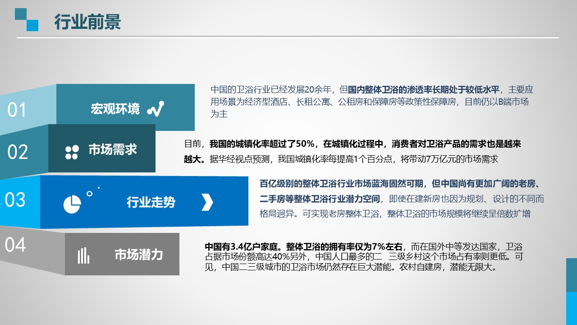Click the 宏观环境 banner label
The width and height of the screenshot is (577, 325).
click(115, 109)
